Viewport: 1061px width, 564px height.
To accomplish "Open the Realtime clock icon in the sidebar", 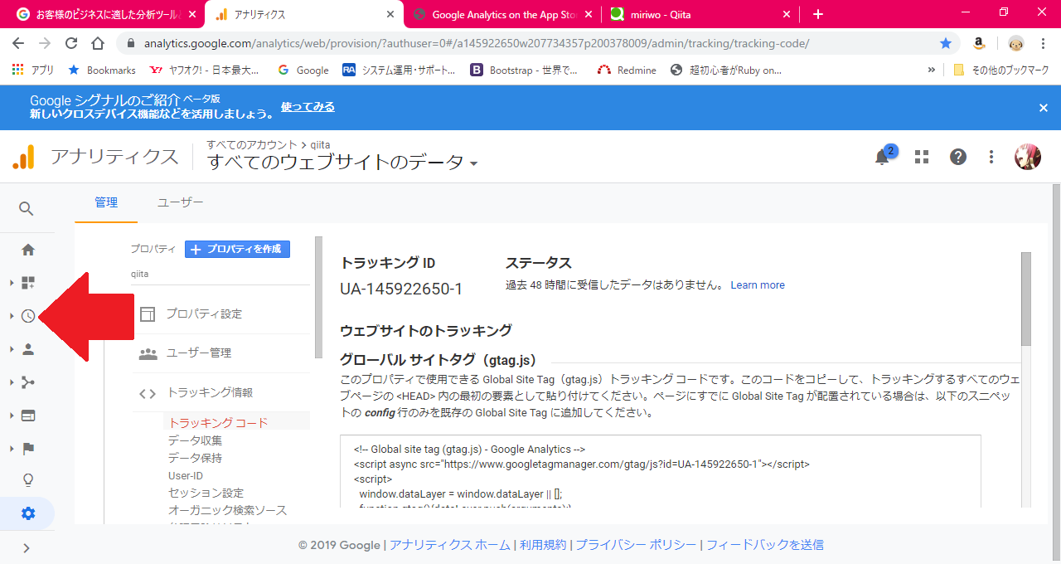I will [x=28, y=316].
